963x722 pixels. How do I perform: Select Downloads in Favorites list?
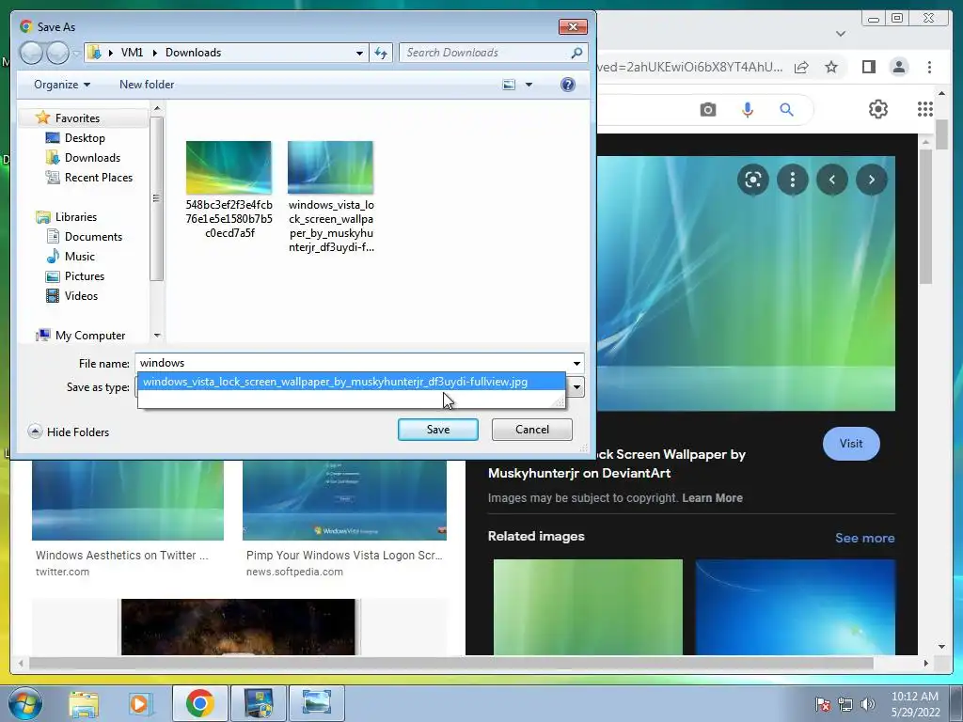click(92, 158)
